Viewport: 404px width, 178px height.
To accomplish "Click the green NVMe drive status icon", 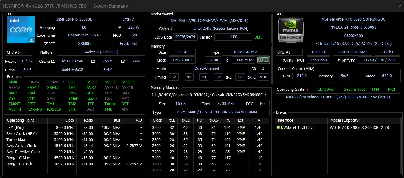I will (x=278, y=128).
